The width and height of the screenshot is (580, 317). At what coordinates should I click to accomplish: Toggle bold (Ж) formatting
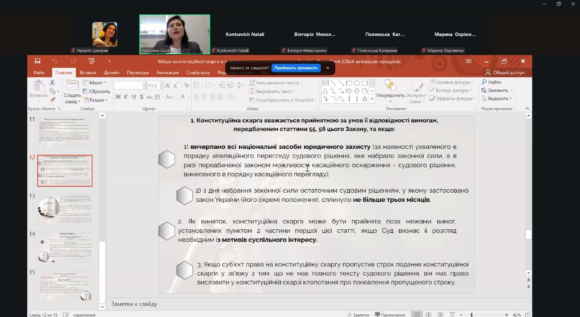[x=118, y=97]
